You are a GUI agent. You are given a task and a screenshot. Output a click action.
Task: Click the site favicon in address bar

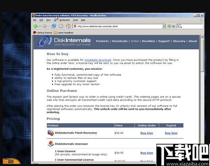pos(75,26)
